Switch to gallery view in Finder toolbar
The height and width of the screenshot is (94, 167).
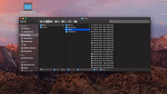tap(51, 22)
